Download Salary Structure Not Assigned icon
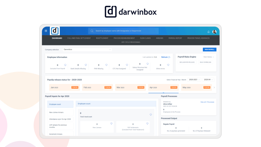261x147 pixels. click(148, 64)
